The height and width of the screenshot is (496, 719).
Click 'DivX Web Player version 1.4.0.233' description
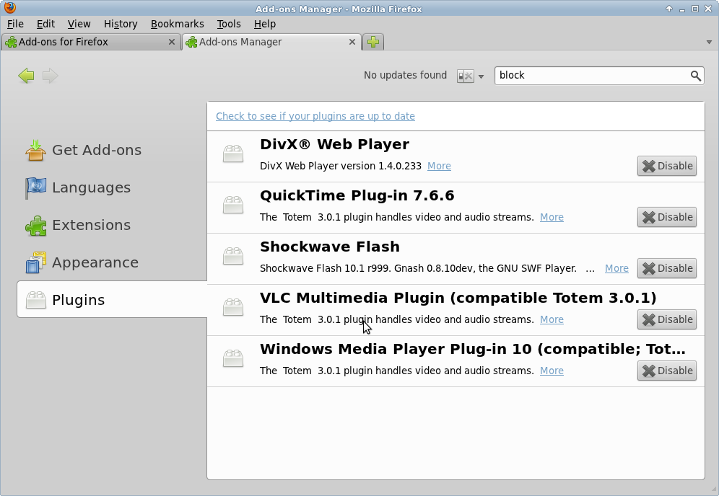click(x=341, y=166)
